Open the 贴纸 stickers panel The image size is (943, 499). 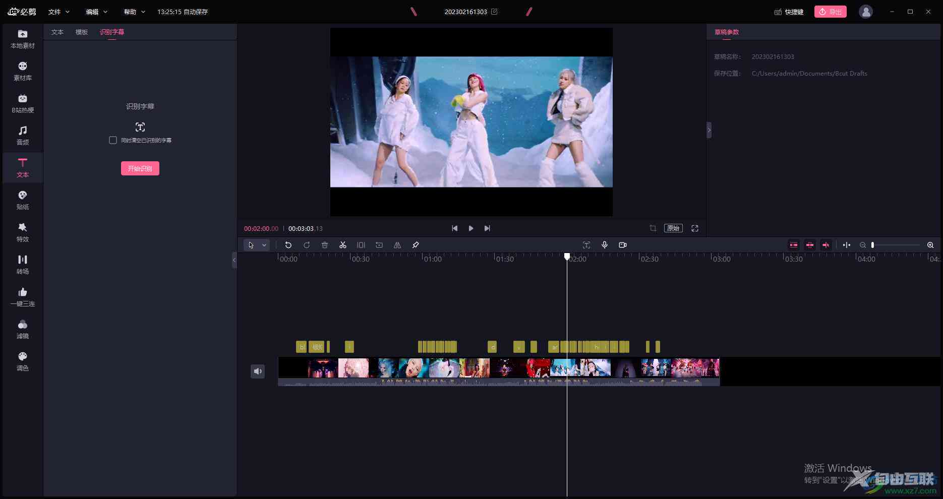[23, 200]
